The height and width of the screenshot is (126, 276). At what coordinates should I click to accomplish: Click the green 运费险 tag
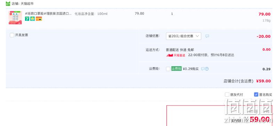click(176, 69)
